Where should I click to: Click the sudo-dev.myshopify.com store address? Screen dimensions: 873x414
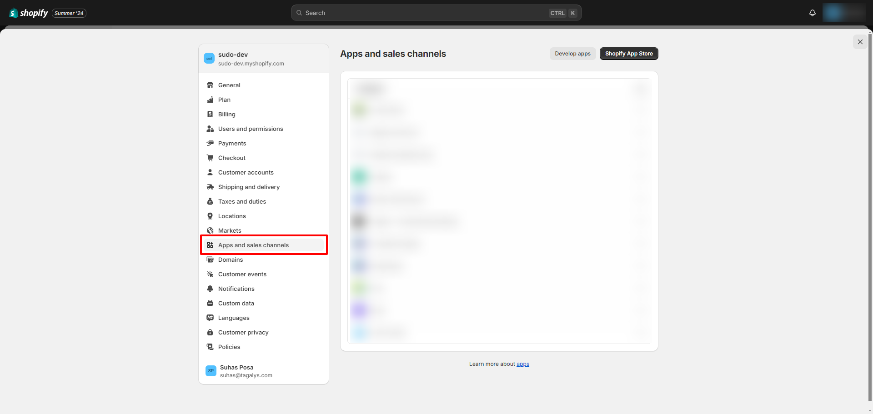click(x=251, y=64)
